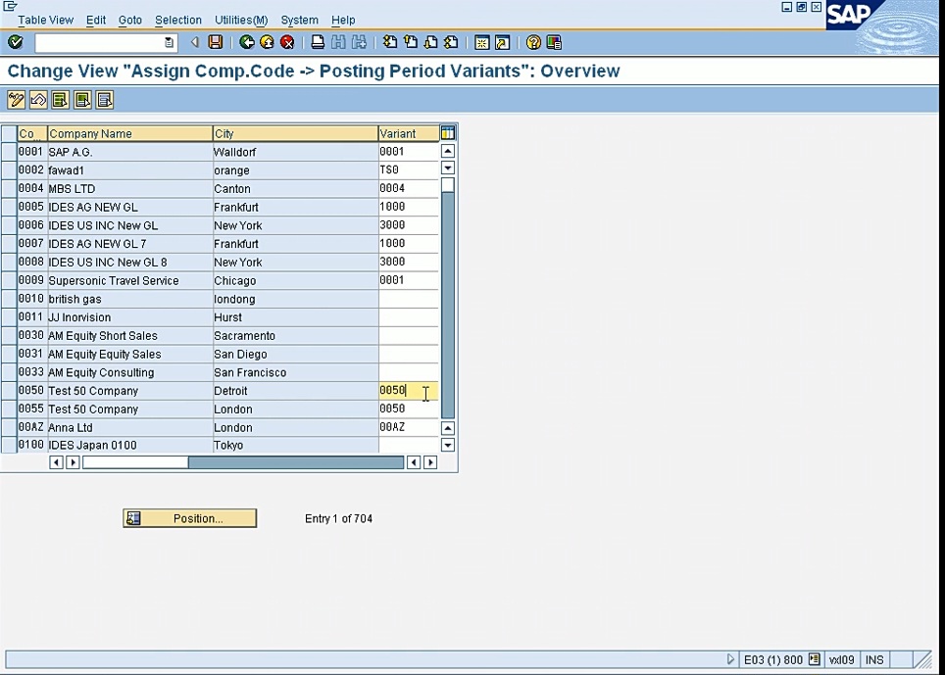
Task: Click rightmost horizontal scroll-right arrow
Action: [x=430, y=462]
